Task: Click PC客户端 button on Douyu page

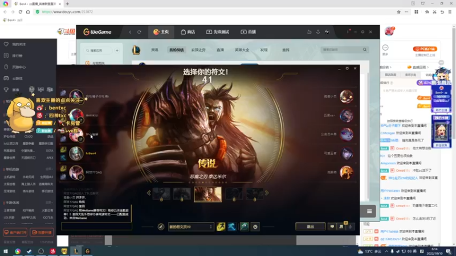Action: point(425,49)
